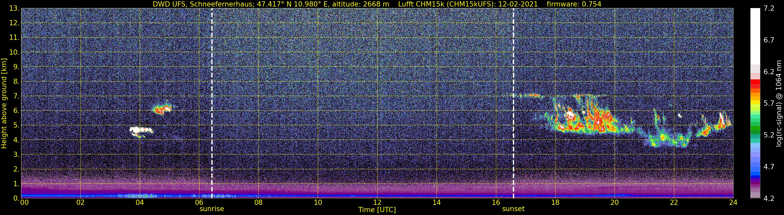Screen dimensions: 784x215
Task: Click the colorbar tick value '4.2'
Action: pyautogui.click(x=769, y=199)
